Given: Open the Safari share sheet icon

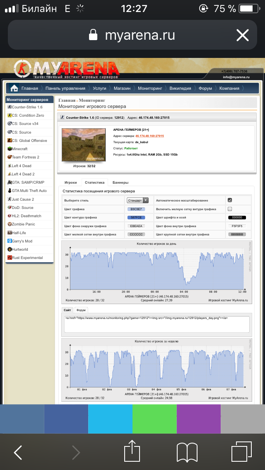Looking at the screenshot, I should point(132,451).
